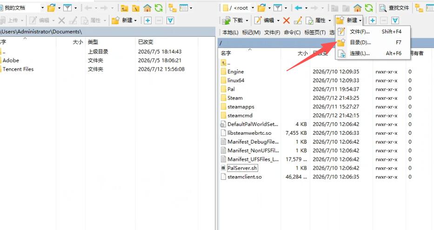Click the remote plus select-files icon
The width and height of the screenshot is (434, 230).
(x=373, y=20)
